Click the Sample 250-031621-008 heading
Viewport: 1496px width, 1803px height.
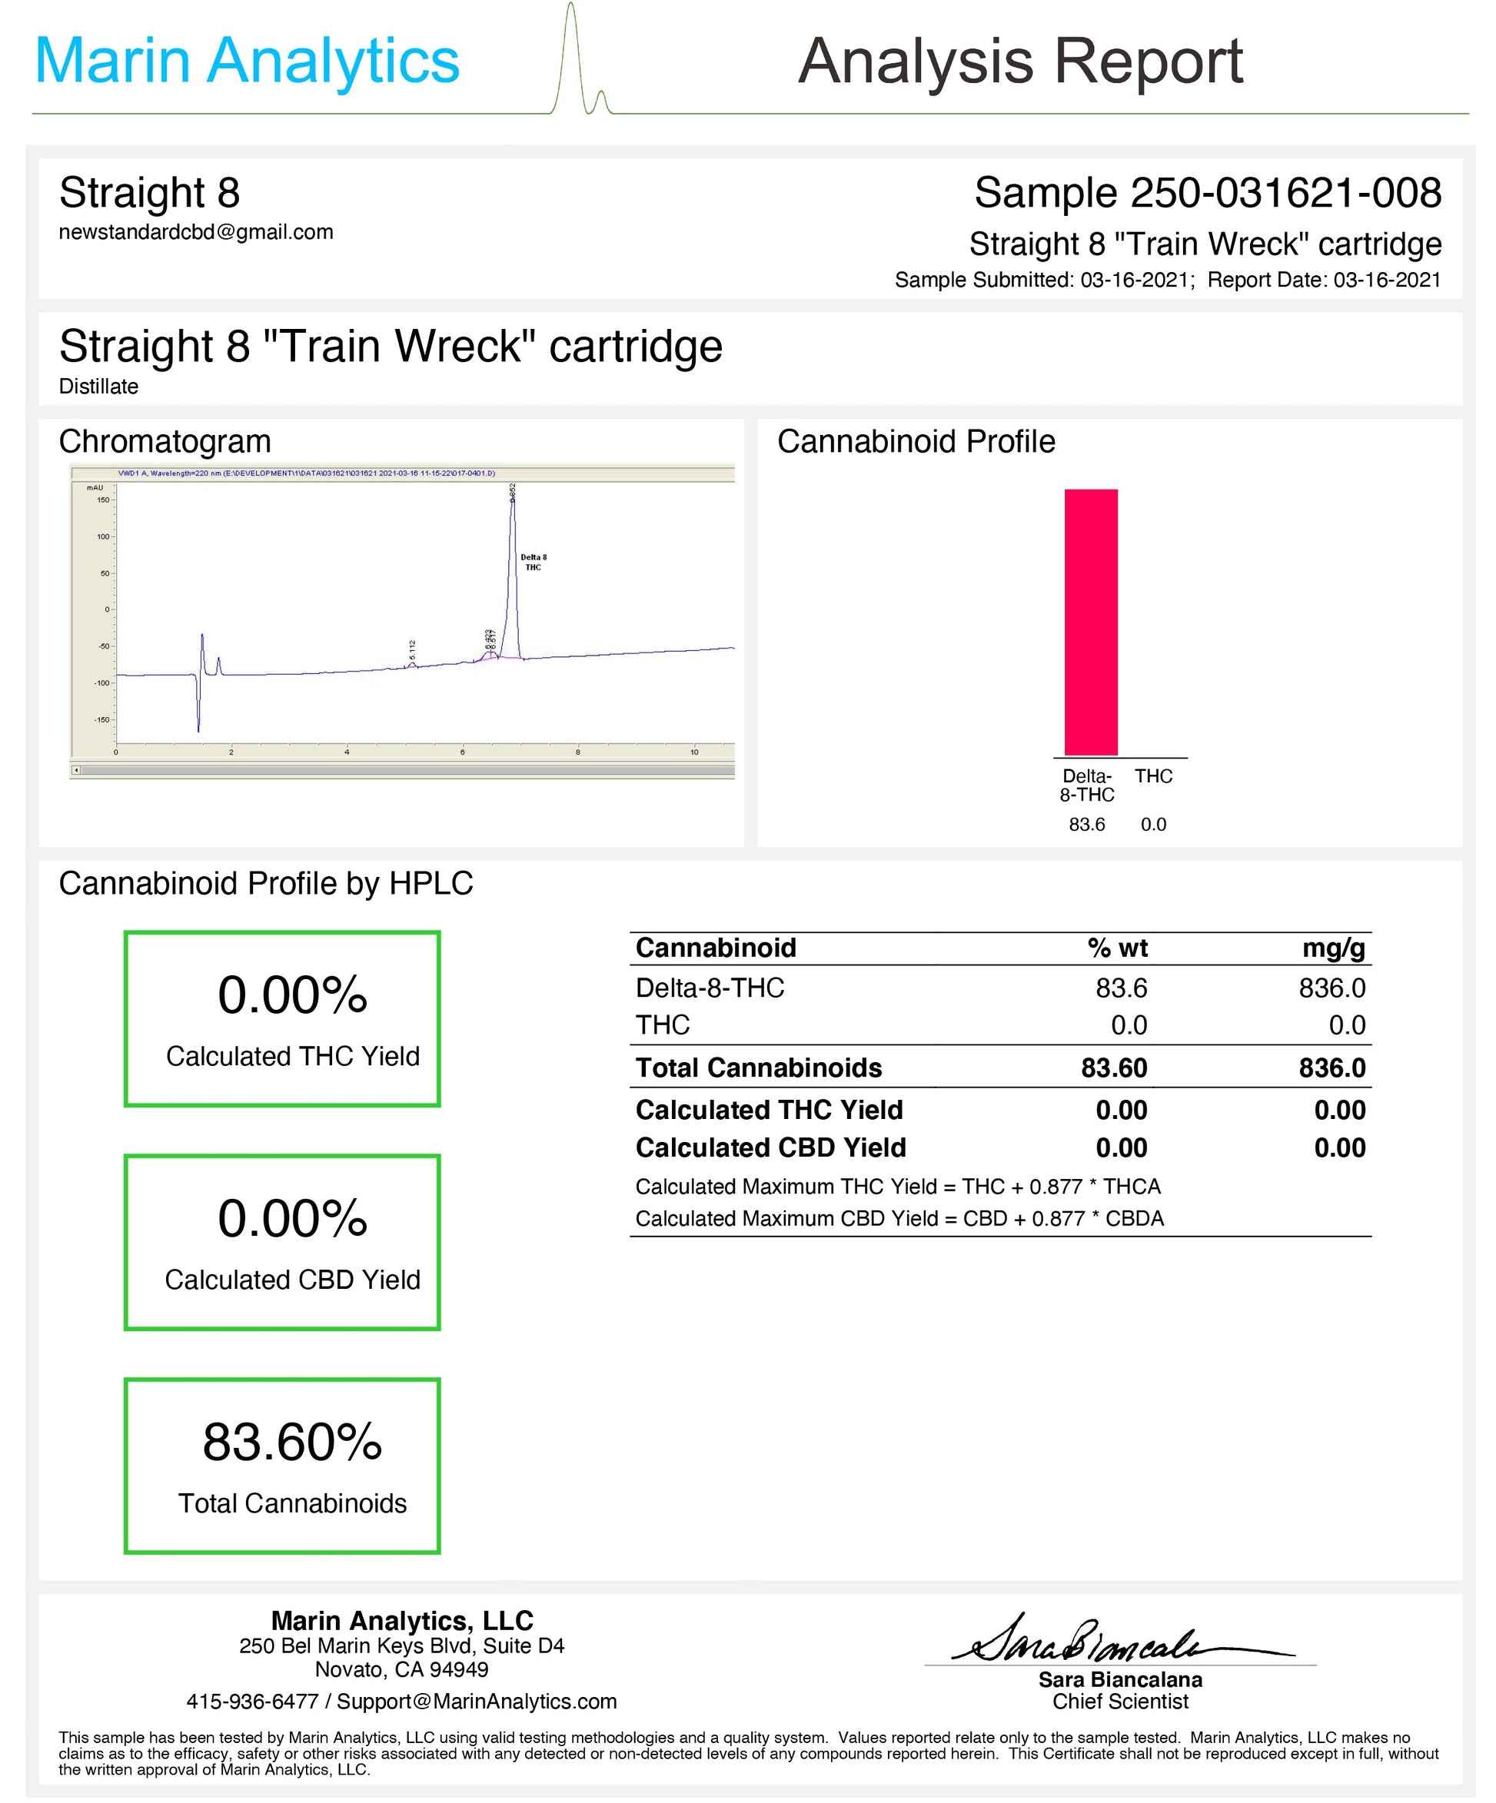pos(1207,193)
